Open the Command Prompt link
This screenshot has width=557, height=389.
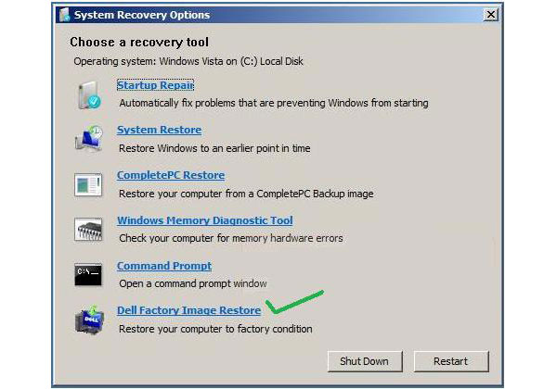tap(164, 266)
